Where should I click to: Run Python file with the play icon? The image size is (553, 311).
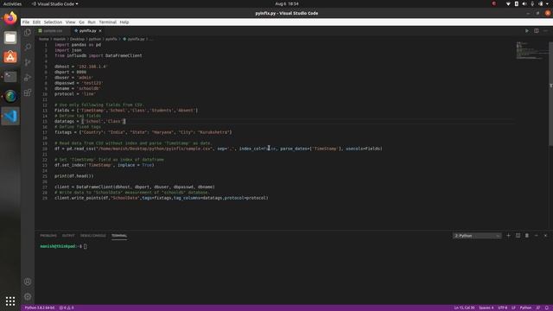(x=527, y=31)
